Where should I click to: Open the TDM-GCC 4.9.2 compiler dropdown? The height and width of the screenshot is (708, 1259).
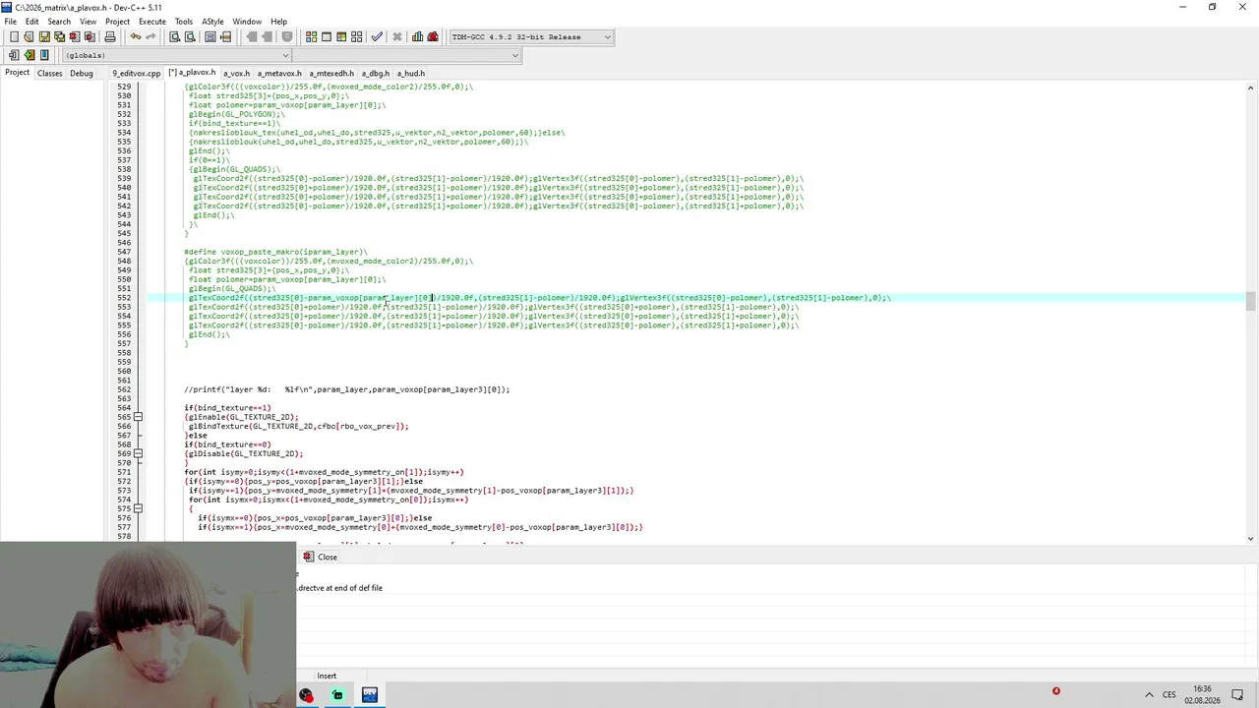(531, 36)
